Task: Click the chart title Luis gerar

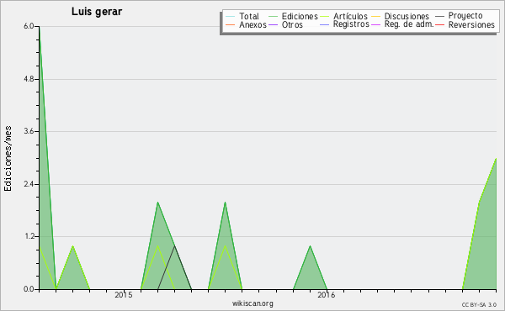Action: (97, 12)
